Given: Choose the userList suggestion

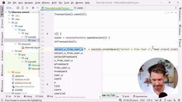Looking at the screenshot, I should tap(78, 93).
